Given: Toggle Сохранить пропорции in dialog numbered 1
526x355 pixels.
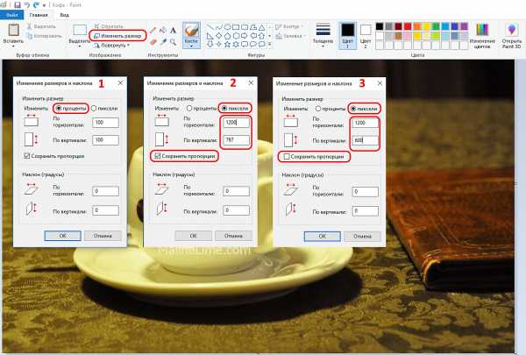Looking at the screenshot, I should point(27,156).
